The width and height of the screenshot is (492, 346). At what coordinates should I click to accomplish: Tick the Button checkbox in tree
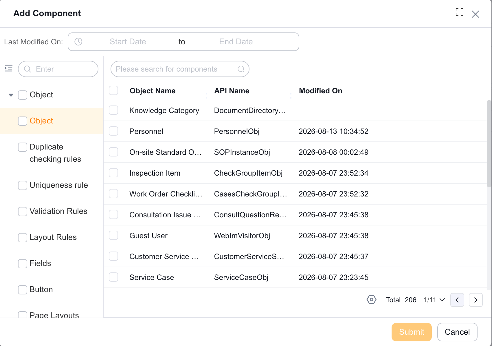[23, 289]
